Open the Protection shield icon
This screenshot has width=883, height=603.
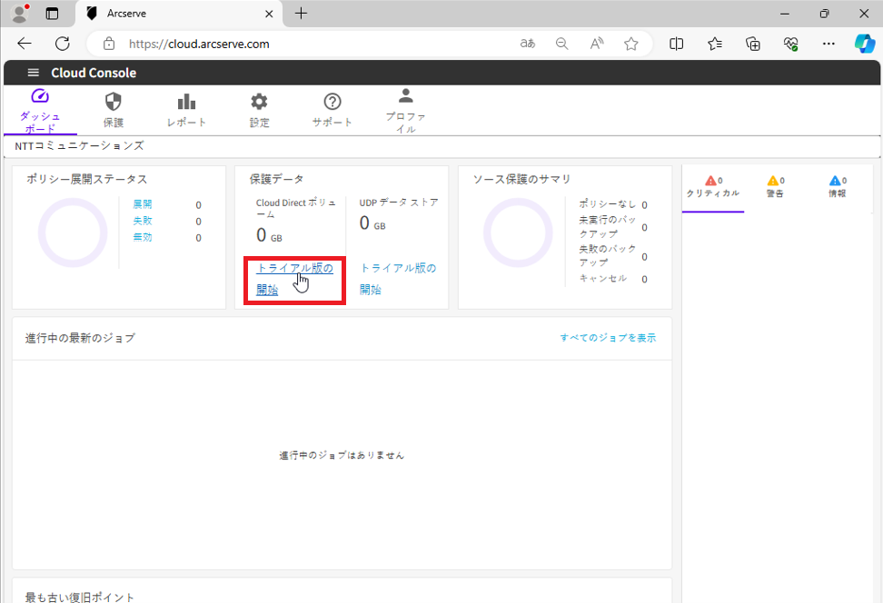click(x=114, y=102)
